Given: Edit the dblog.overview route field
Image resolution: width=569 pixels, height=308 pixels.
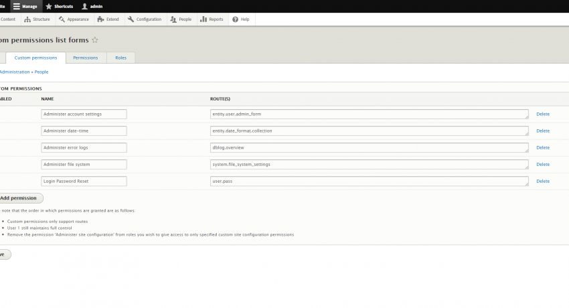Looking at the screenshot, I should [369, 148].
